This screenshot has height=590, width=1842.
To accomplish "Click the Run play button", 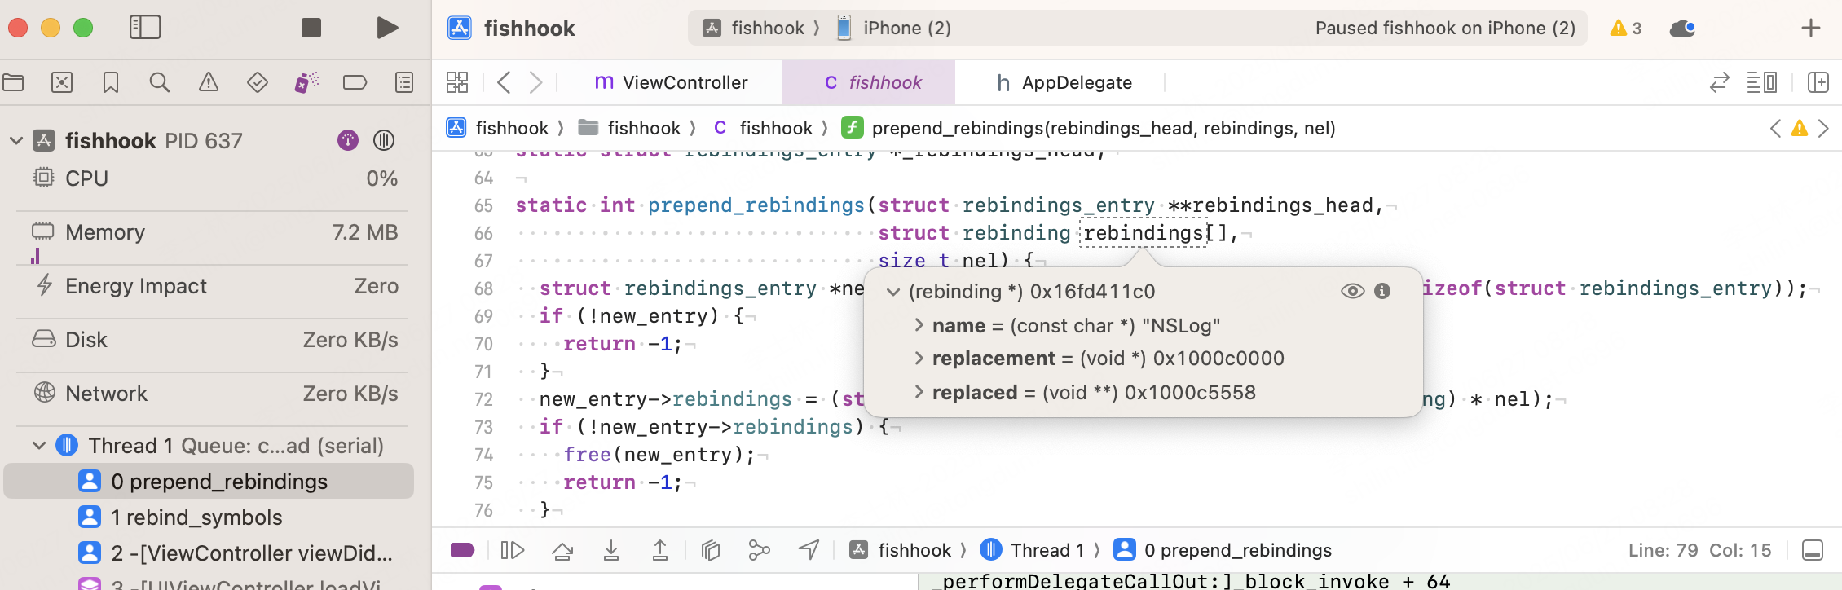I will [387, 28].
